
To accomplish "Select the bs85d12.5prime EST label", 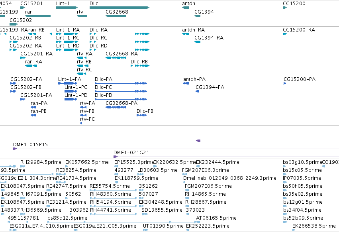I will click(67, 218).
